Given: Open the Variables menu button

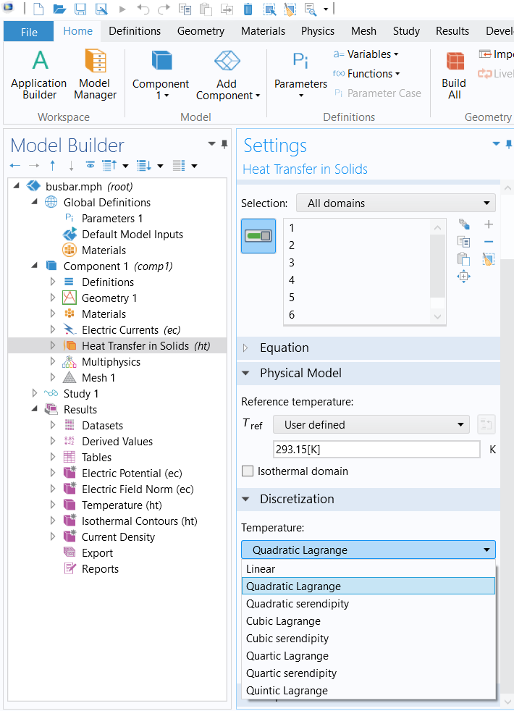Looking at the screenshot, I should (x=366, y=54).
